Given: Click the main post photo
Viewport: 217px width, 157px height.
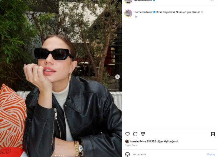Looking at the screenshot, I should pos(61,79).
